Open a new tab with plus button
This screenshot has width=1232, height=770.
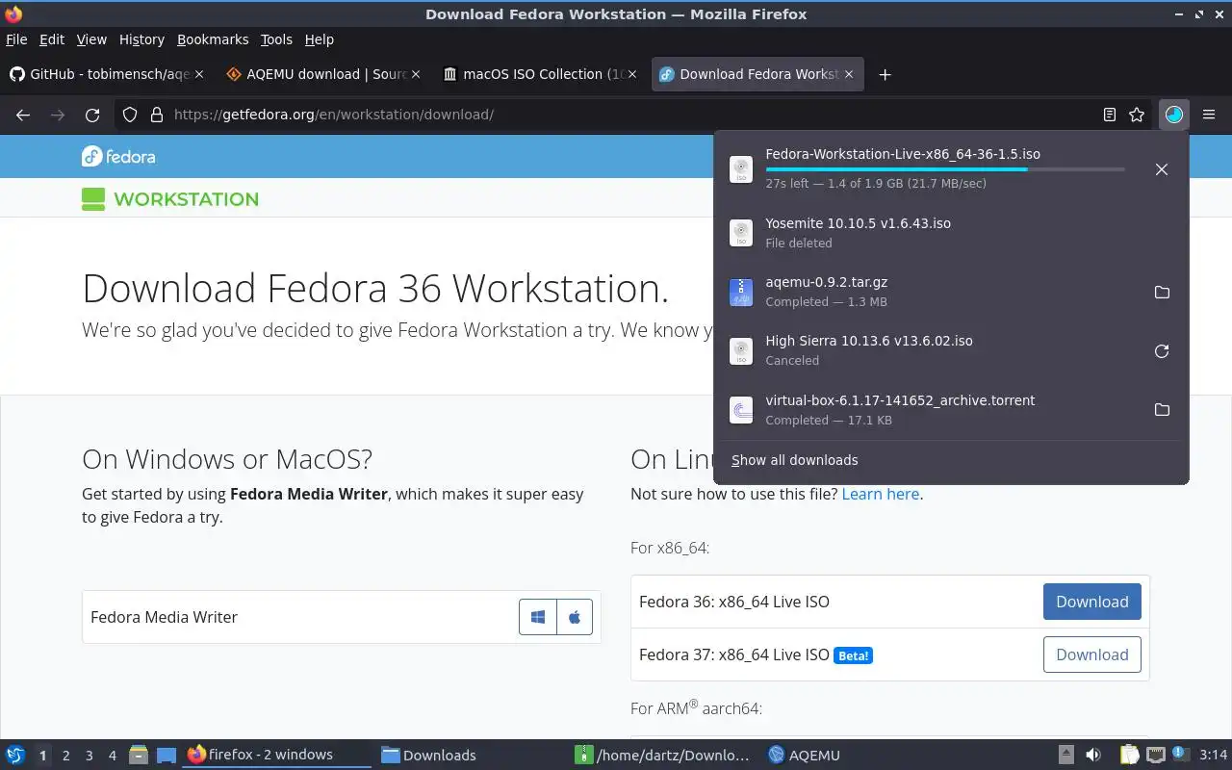(x=885, y=75)
